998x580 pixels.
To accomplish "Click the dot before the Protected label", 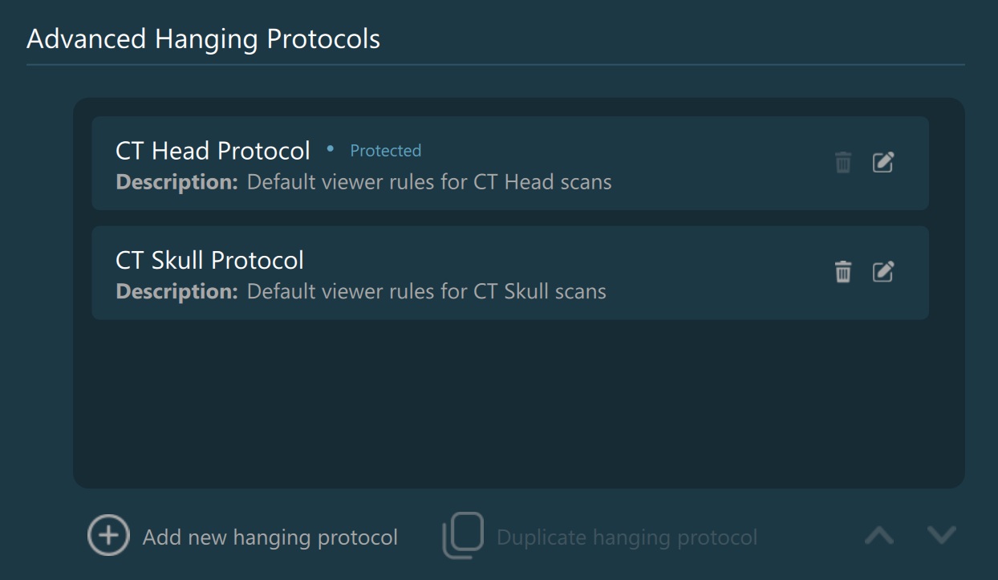I will (x=330, y=149).
